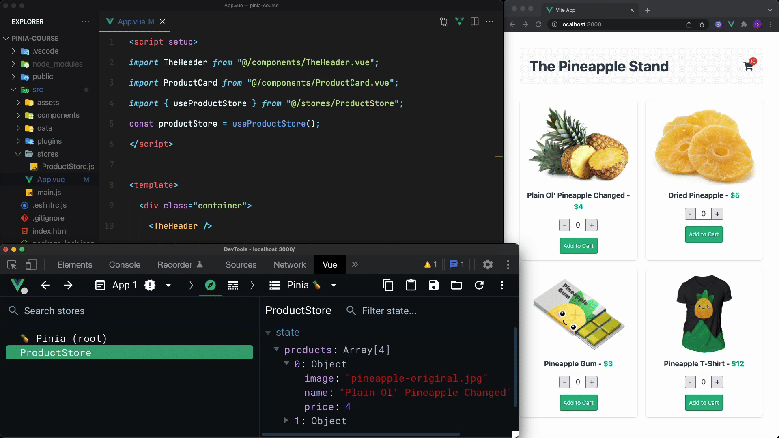Screen dimensions: 779x438
Task: Add Pineapple Gum to cart
Action: pos(578,403)
